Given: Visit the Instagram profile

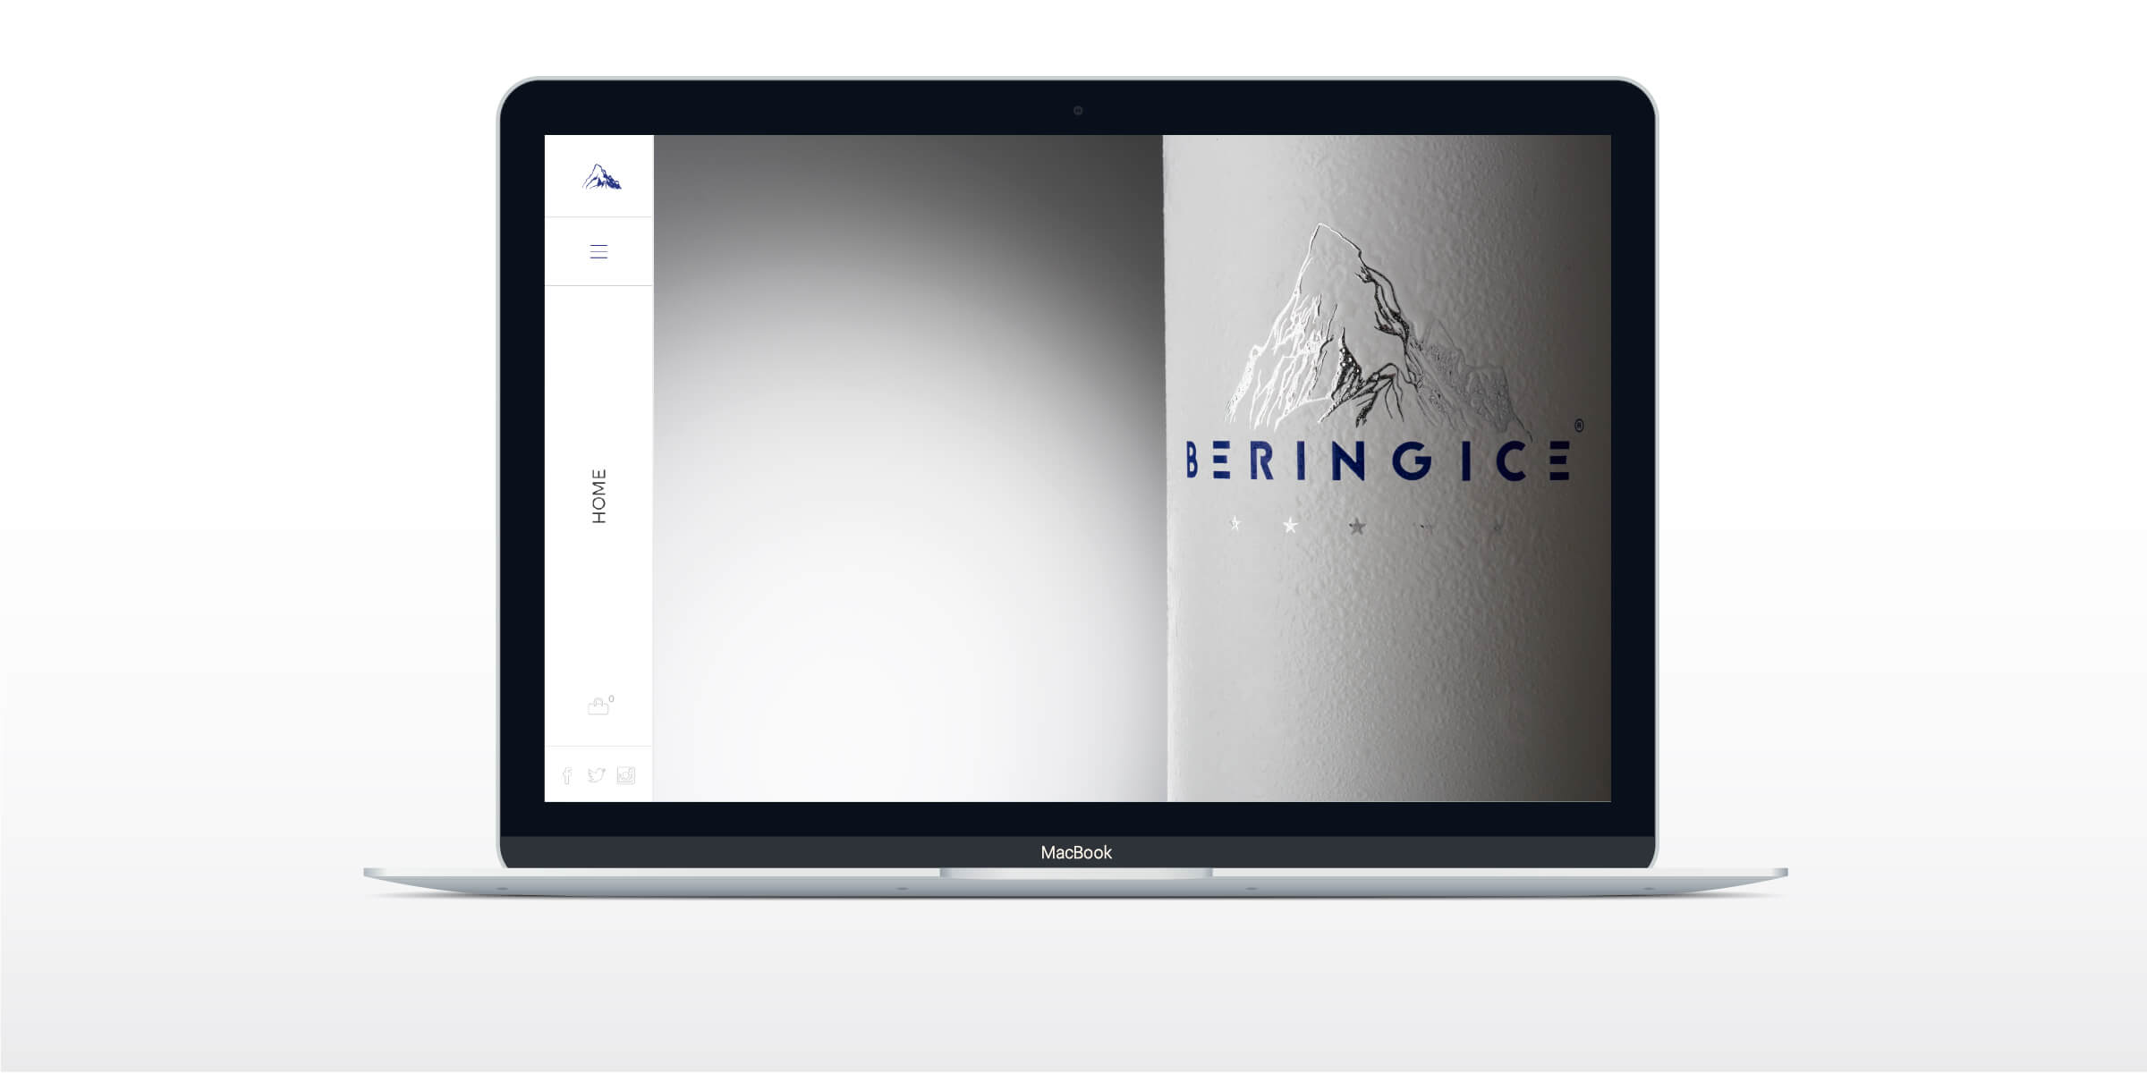Looking at the screenshot, I should (626, 775).
